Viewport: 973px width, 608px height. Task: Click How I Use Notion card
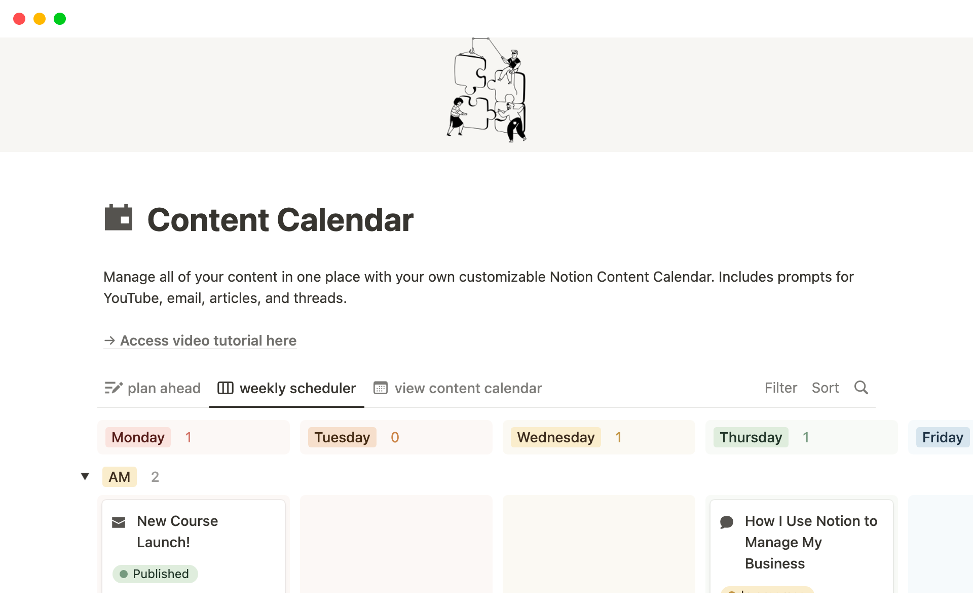click(801, 542)
